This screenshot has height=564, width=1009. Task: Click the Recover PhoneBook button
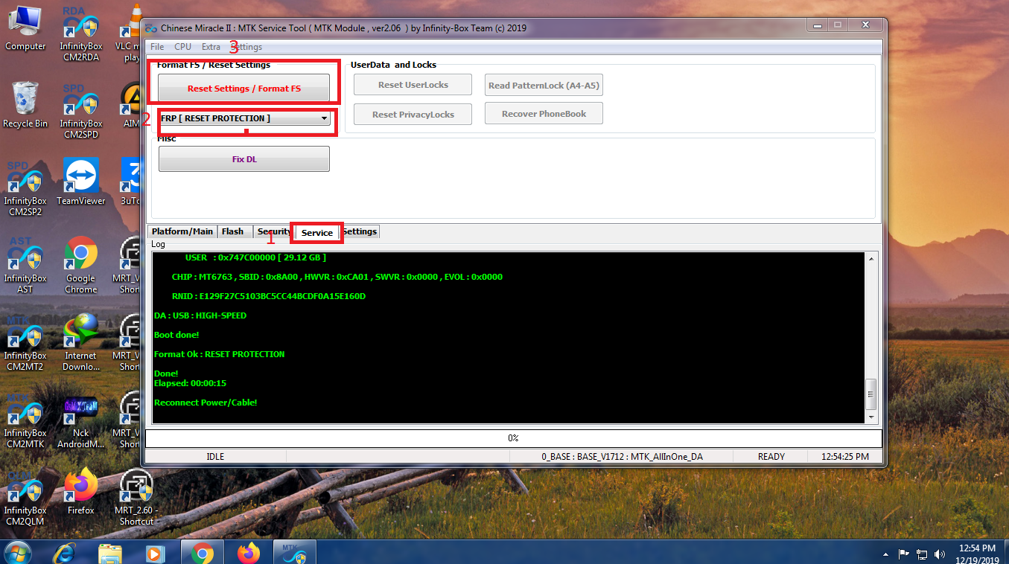pyautogui.click(x=544, y=114)
